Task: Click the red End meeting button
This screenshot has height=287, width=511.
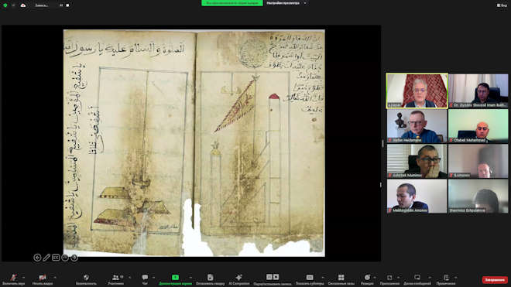Action: pos(495,280)
